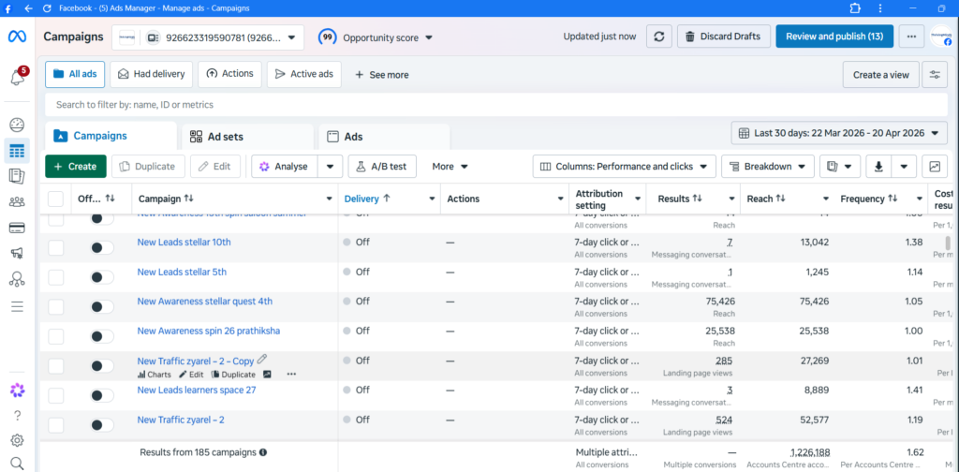Open the charts panel icon at toolbar right
This screenshot has height=472, width=959.
pyautogui.click(x=934, y=167)
